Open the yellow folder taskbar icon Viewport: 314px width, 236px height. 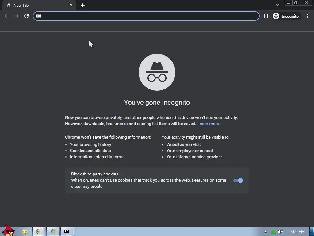pyautogui.click(x=25, y=232)
